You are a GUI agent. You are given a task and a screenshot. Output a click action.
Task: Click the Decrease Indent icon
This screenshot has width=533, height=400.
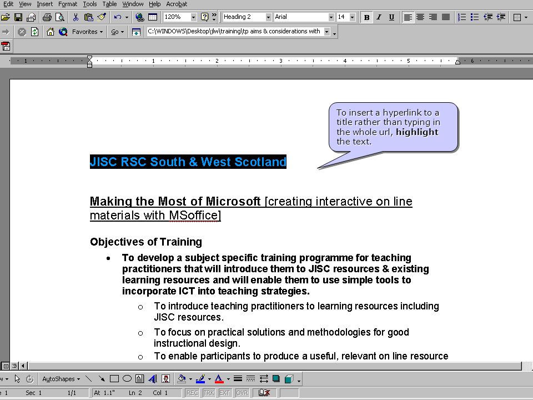tap(488, 17)
